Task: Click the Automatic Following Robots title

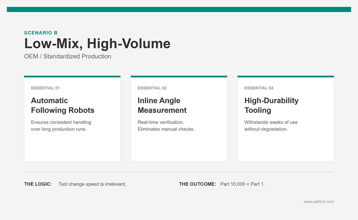Action: [63, 105]
